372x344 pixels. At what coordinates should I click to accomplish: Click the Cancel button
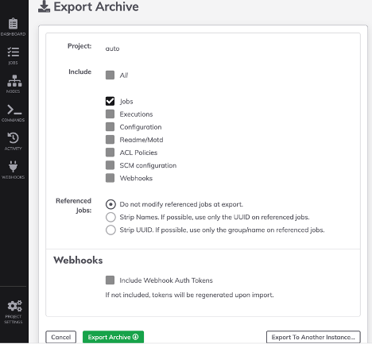point(60,337)
